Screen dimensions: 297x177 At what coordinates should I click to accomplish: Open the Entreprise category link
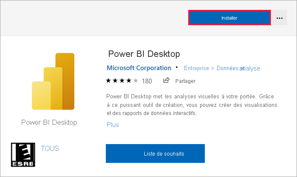pyautogui.click(x=196, y=68)
